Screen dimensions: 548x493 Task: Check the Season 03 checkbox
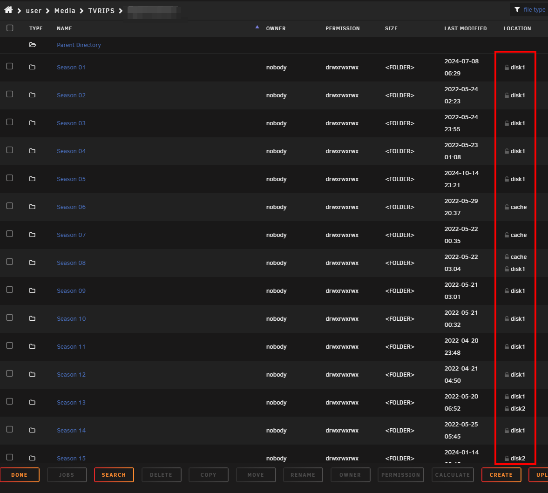point(10,122)
